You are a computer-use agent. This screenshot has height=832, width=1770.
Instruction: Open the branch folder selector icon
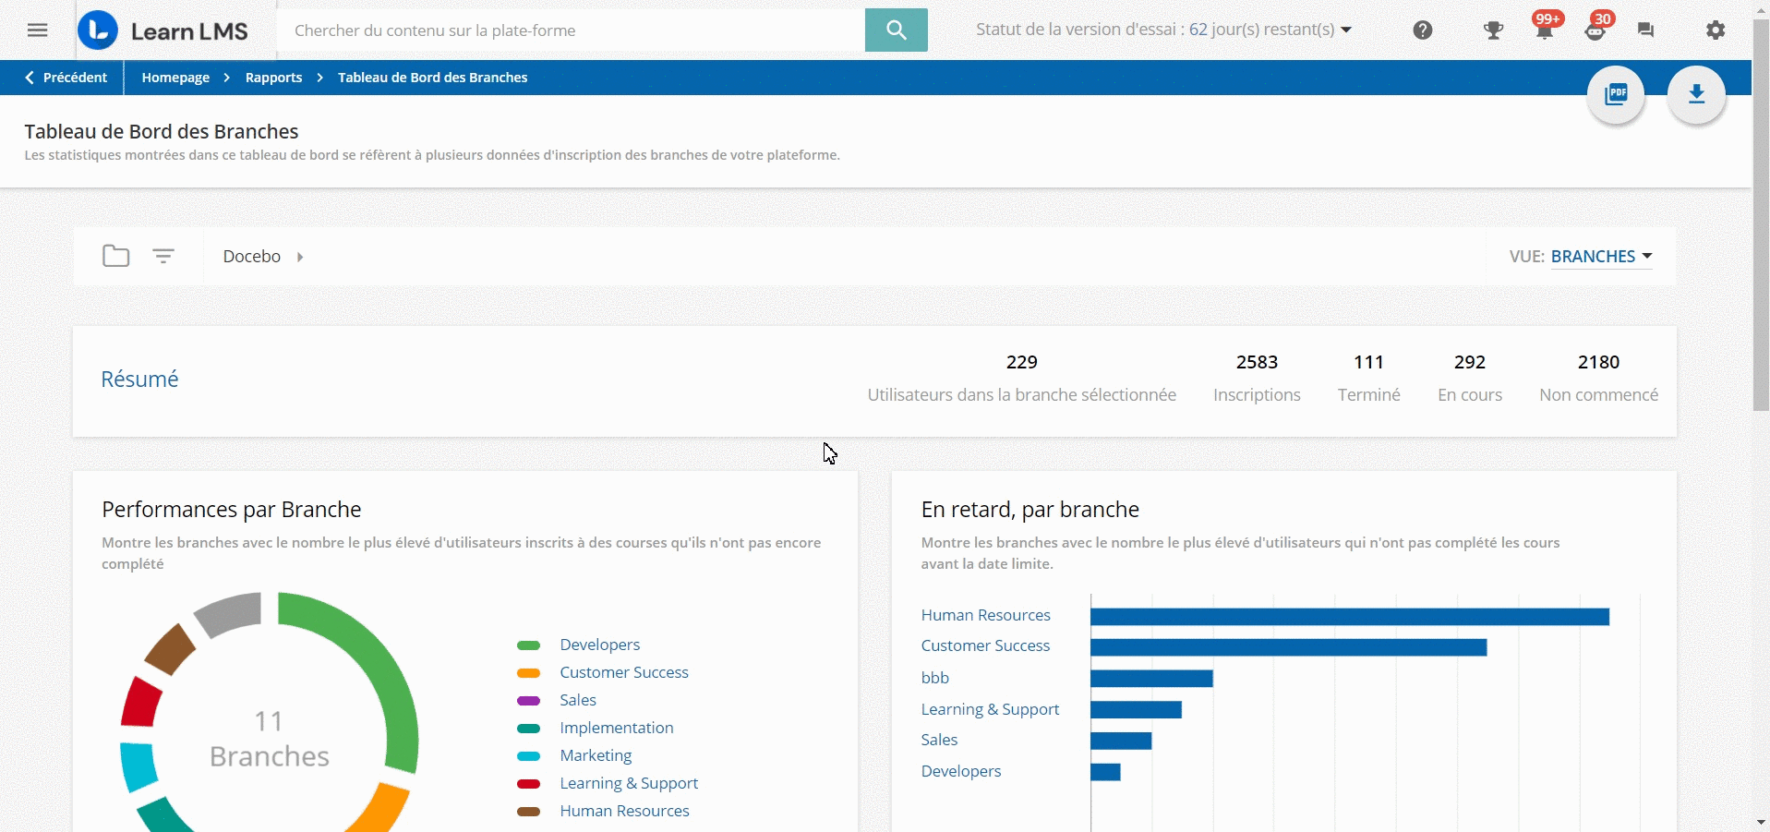pos(114,256)
